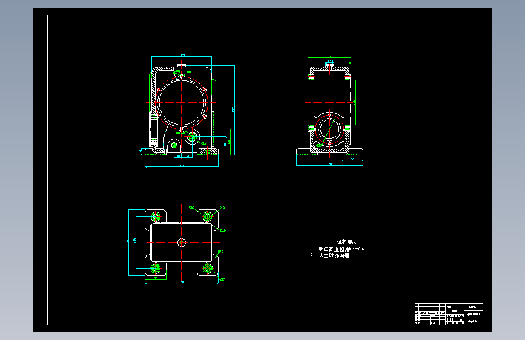Click note line 1 containing R3-R4
Viewport: 525px width, 340px height.
[x=337, y=249]
